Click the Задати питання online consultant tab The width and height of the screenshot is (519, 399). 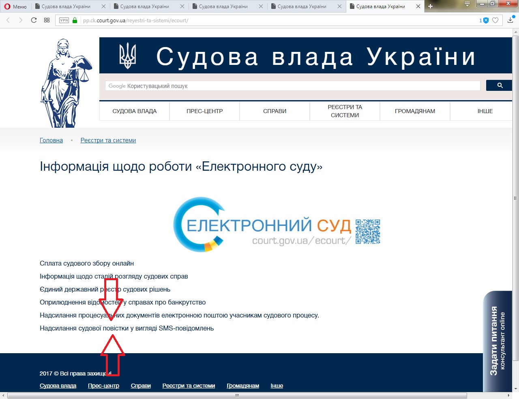498,341
